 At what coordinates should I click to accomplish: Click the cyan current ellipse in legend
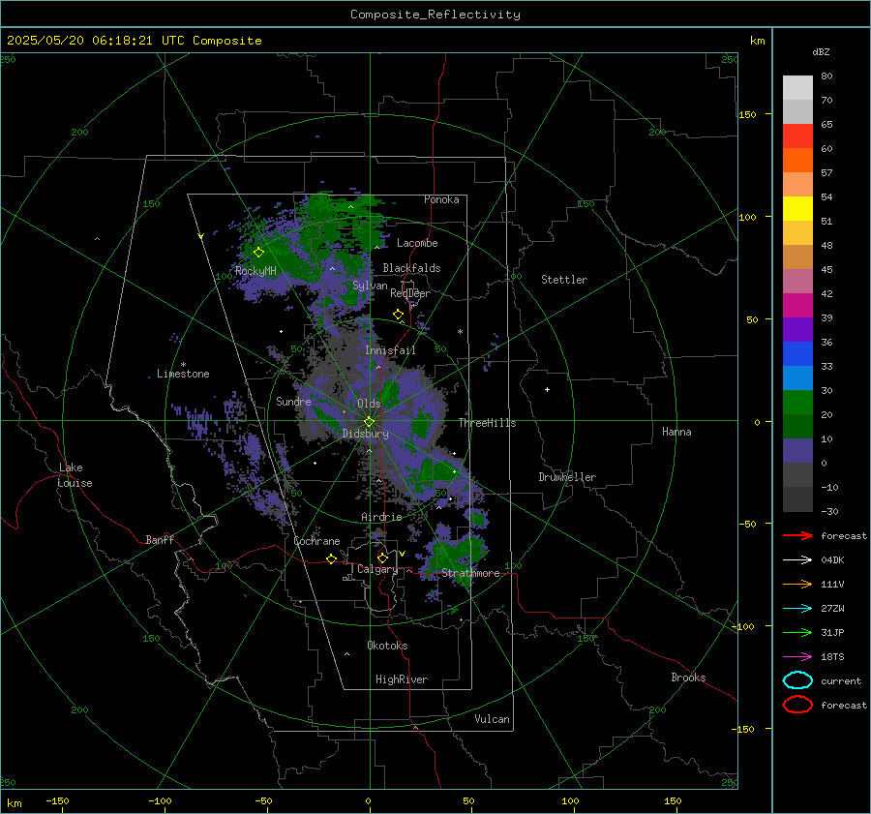(797, 680)
